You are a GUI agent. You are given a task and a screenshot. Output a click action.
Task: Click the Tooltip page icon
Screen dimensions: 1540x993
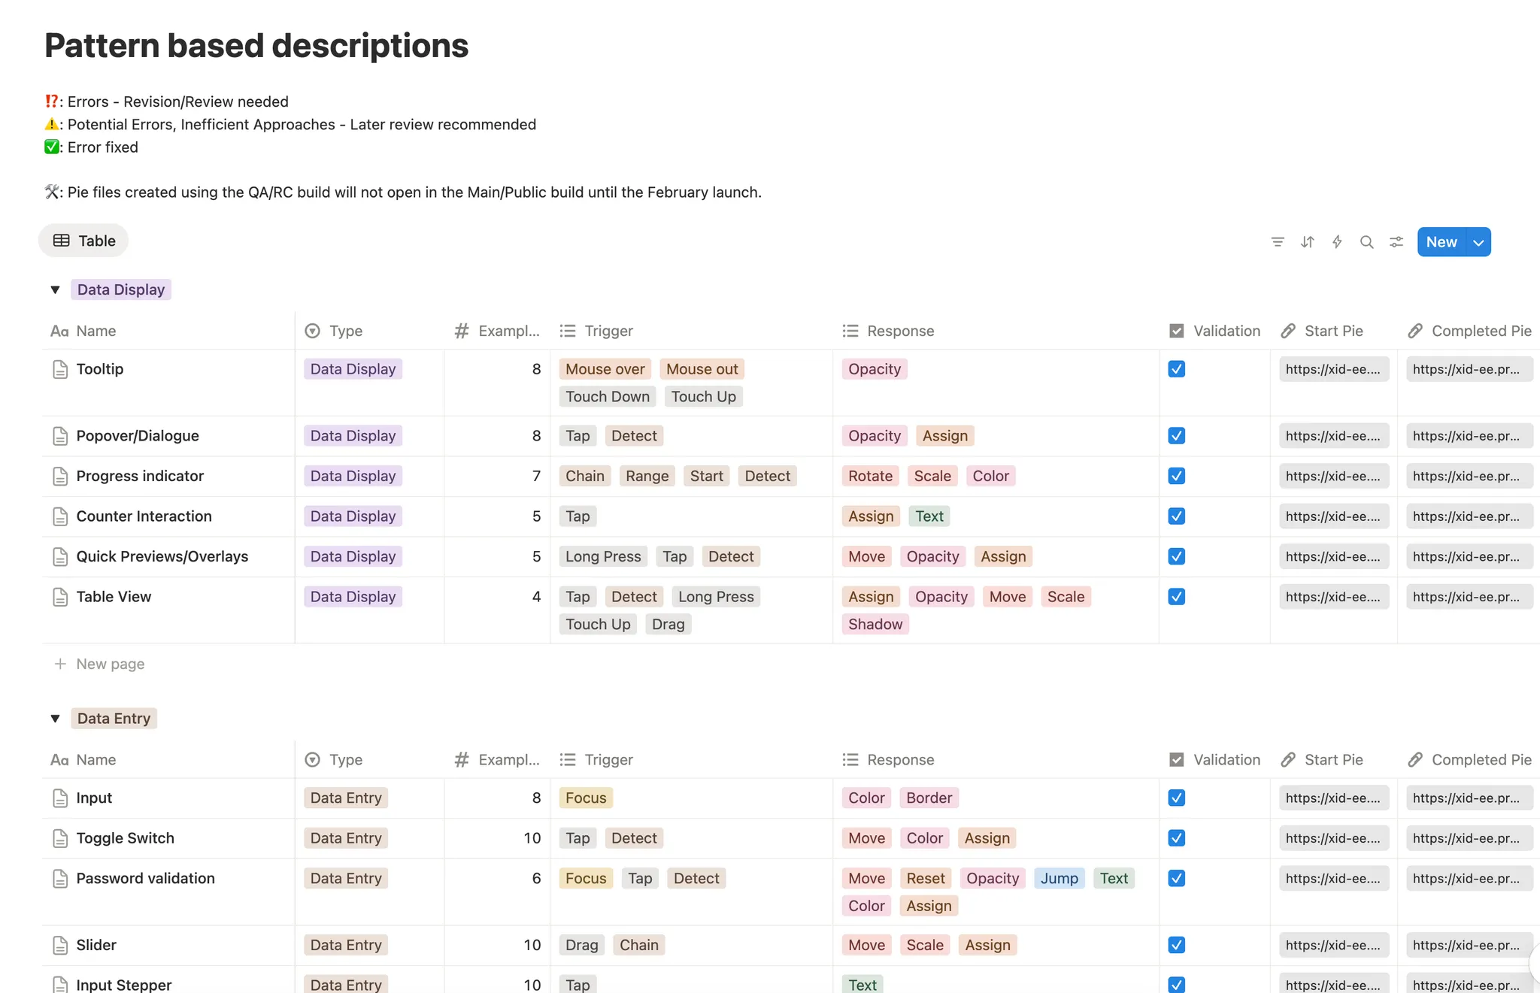point(60,369)
